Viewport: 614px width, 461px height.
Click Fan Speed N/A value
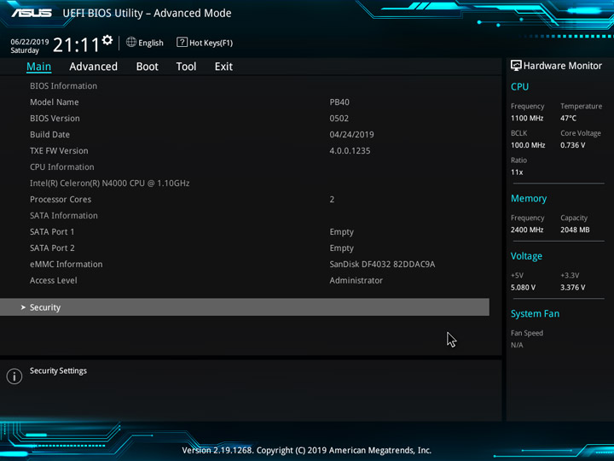click(x=517, y=345)
